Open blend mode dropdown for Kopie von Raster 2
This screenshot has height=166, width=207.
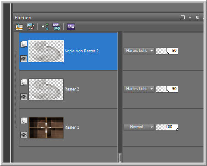(x=139, y=51)
